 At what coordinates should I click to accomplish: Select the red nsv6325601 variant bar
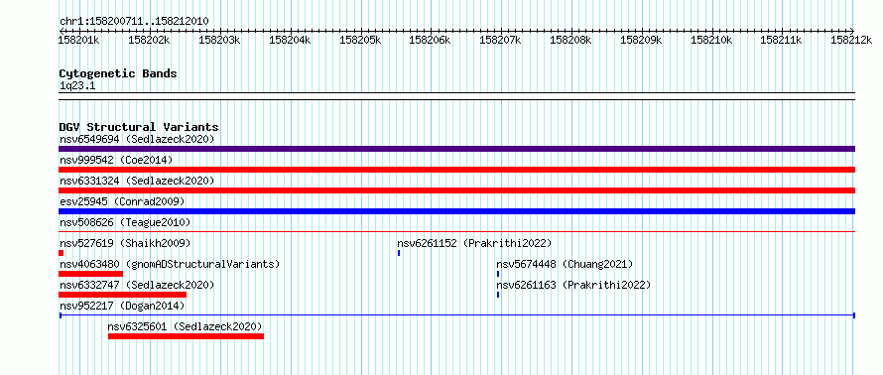(x=186, y=336)
